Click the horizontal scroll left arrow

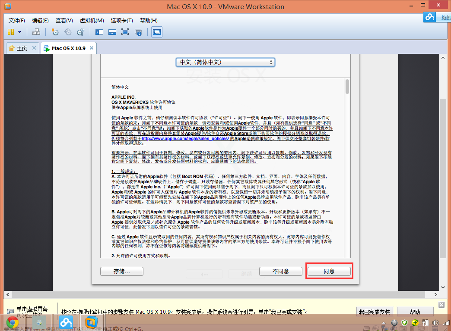pos(8,294)
